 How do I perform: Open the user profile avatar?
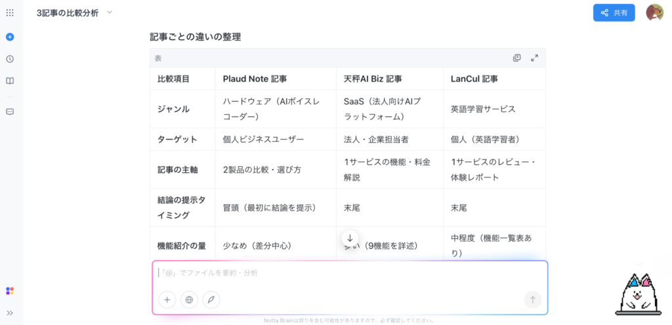(654, 12)
